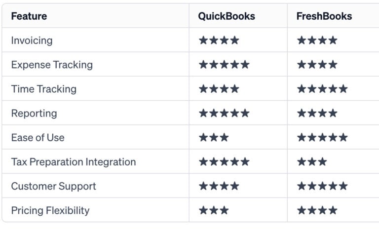Click the Reporting row label
The image size is (379, 237).
(x=34, y=113)
